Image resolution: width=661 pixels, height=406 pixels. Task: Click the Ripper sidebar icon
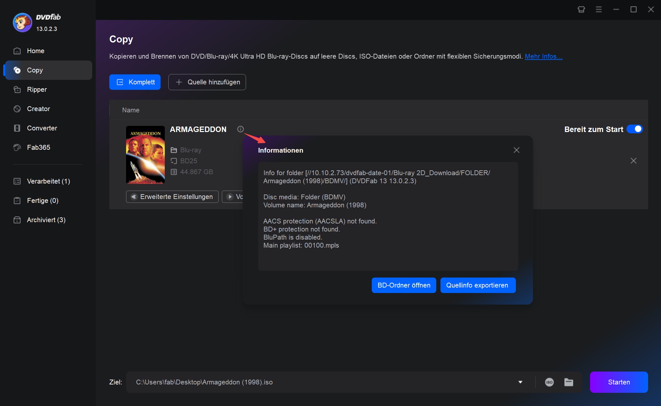17,90
